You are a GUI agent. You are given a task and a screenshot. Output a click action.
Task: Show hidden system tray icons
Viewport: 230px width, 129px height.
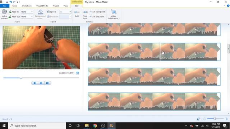(x=186, y=126)
